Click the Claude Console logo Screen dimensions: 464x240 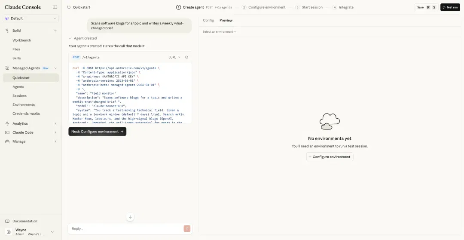click(23, 7)
